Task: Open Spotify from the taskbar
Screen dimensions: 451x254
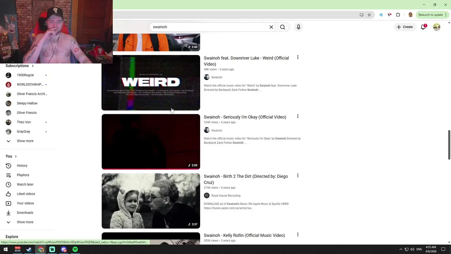Action: [75, 249]
